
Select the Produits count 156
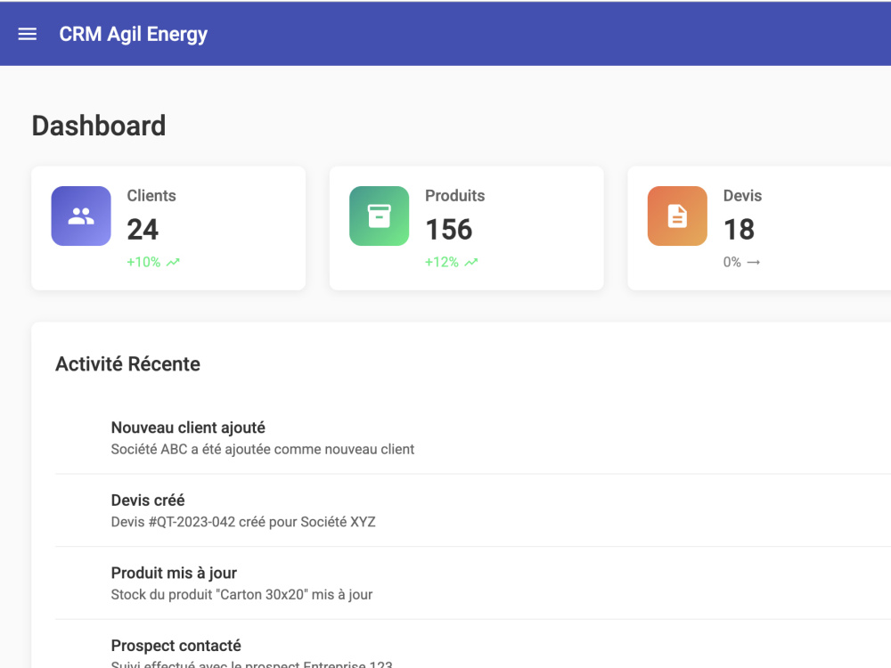click(x=449, y=230)
